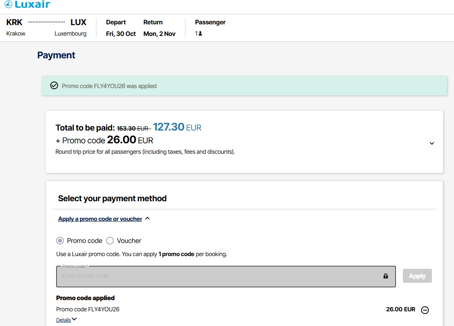454x326 pixels.
Task: Click the 'Promo code FLY4YOU26' applied row text
Action: click(88, 309)
